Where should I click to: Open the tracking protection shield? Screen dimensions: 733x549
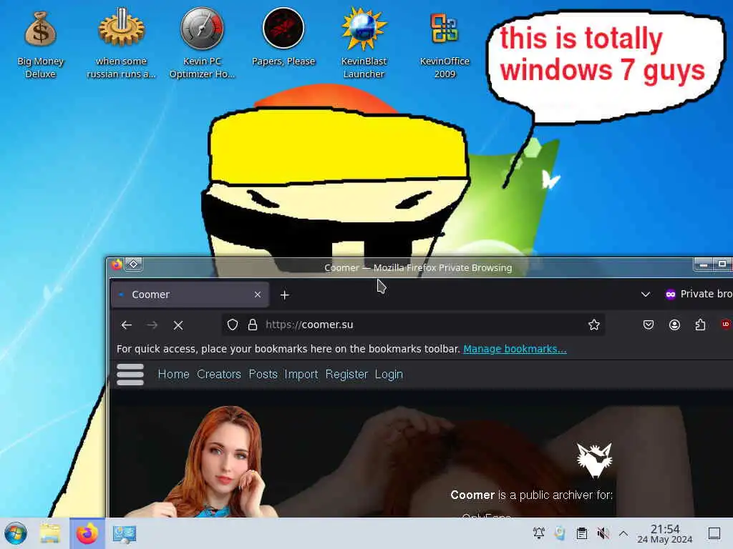tap(233, 325)
